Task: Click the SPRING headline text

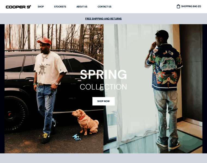Action: (103, 74)
